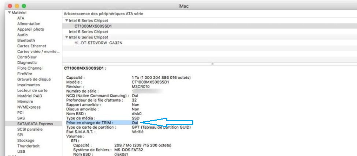Click the CT1000MX500SSD1 details heading

coord(85,68)
